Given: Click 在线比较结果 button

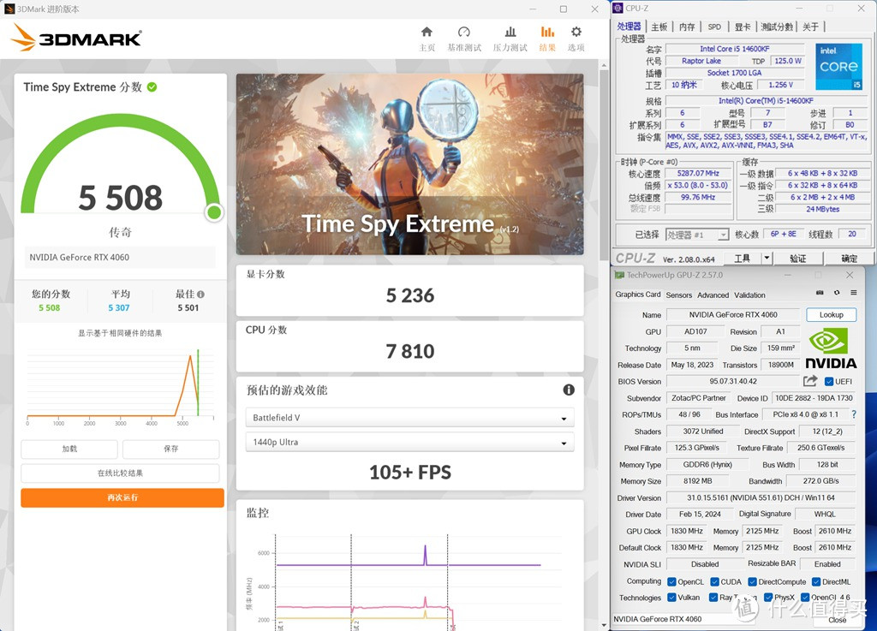Looking at the screenshot, I should coord(120,473).
